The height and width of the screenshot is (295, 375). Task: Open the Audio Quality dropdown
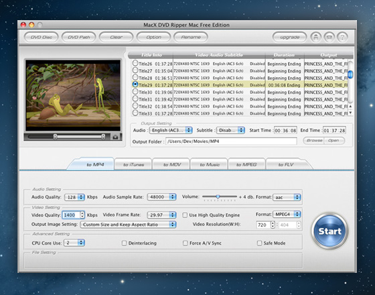[x=74, y=197]
